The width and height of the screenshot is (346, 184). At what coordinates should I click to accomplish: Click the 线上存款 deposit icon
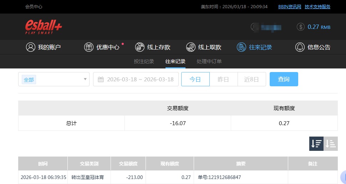click(x=140, y=47)
